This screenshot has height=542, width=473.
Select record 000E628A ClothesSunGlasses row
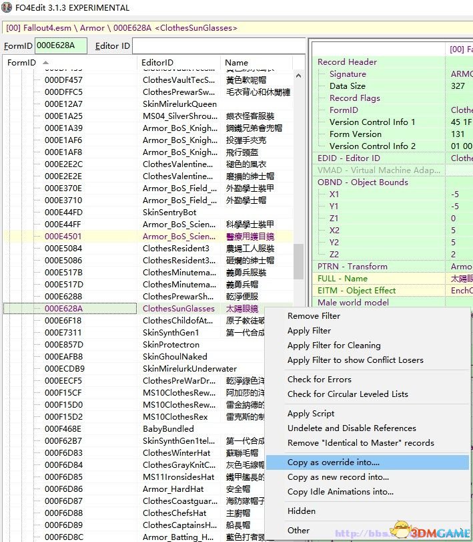tap(148, 309)
